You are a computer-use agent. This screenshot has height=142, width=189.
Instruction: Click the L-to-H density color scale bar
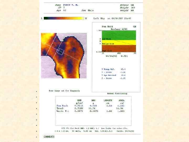pyautogui.click(x=64, y=18)
